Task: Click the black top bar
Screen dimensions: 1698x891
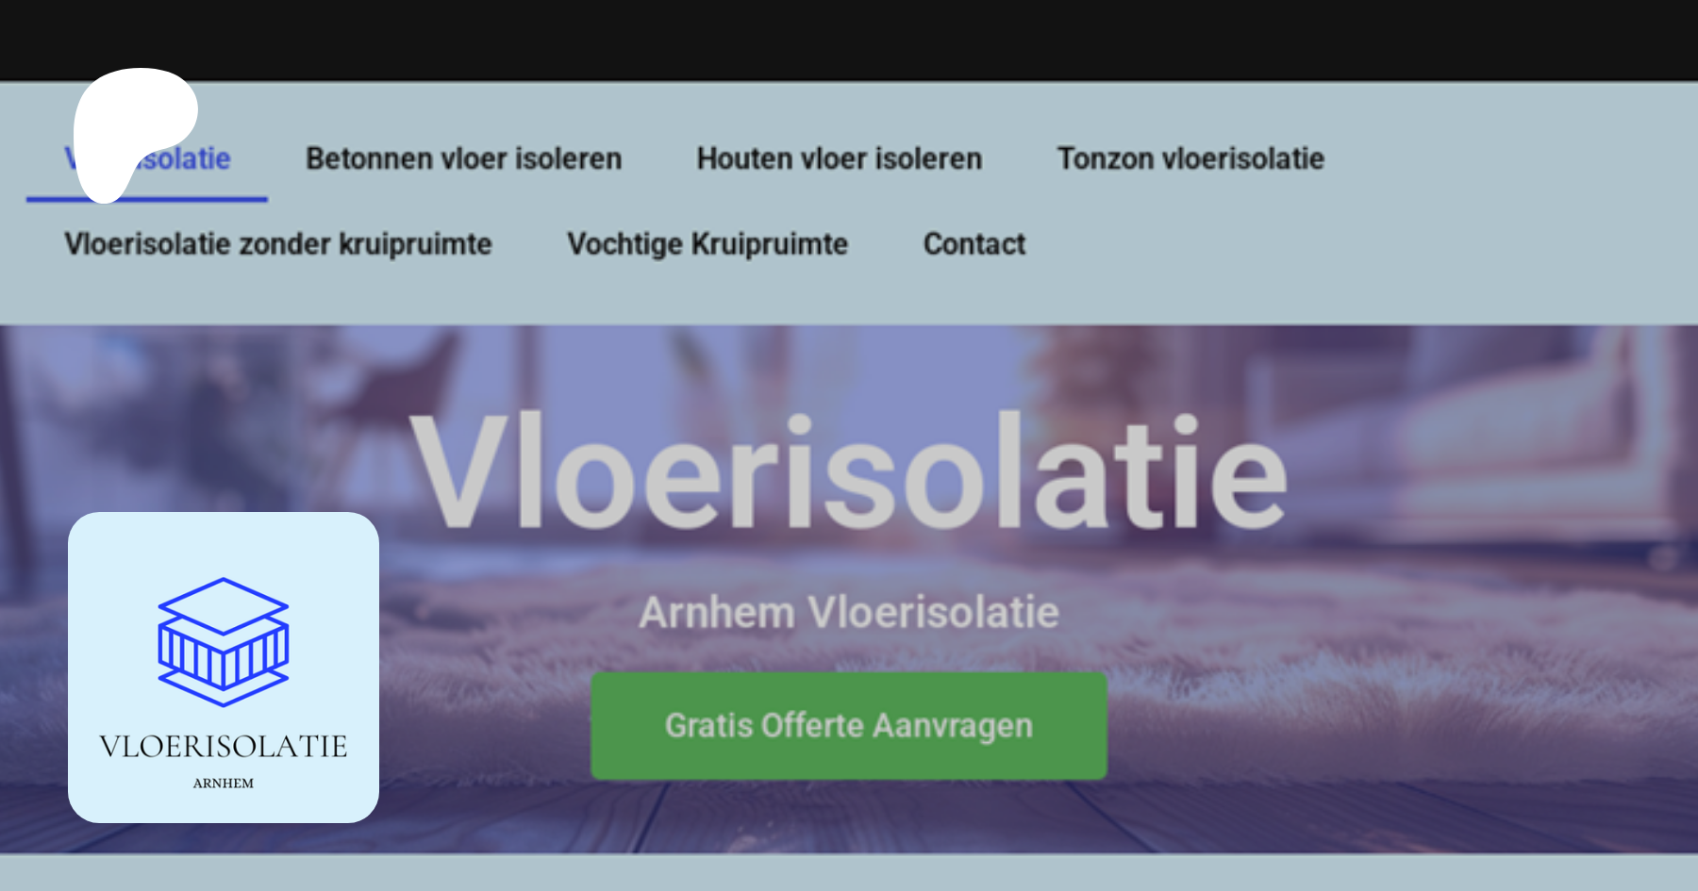Action: (x=849, y=40)
